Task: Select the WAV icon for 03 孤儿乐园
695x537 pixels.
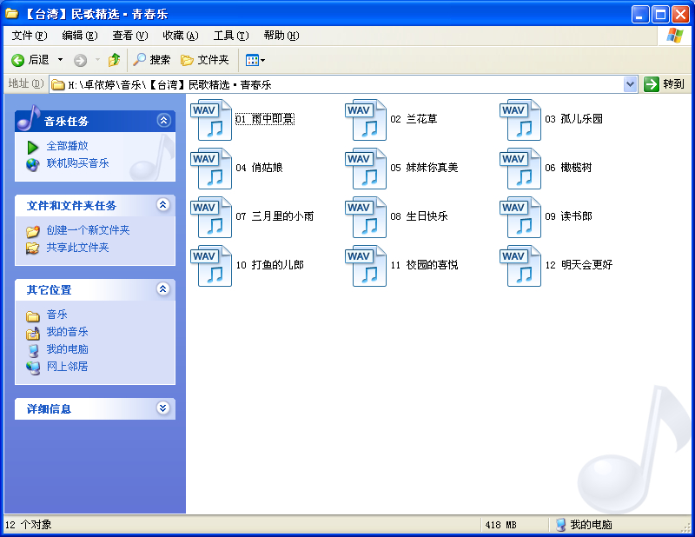Action: [520, 120]
